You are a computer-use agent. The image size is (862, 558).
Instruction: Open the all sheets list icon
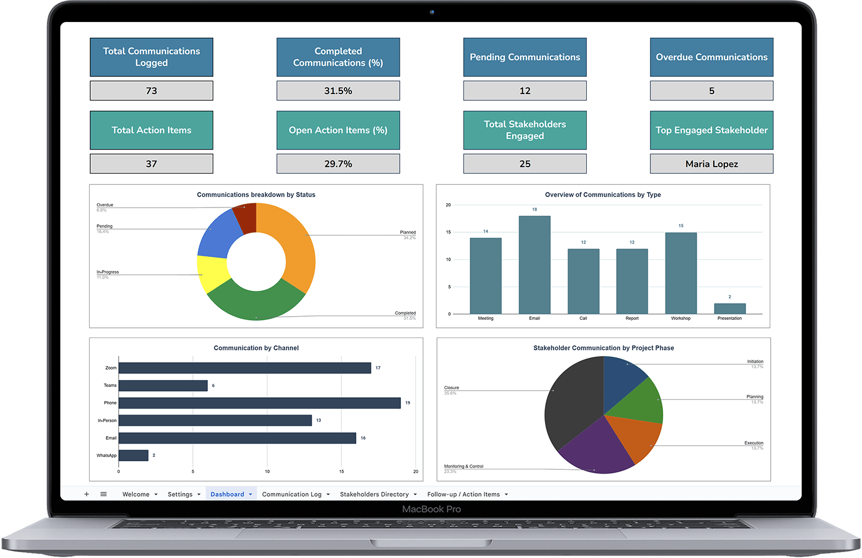[x=104, y=494]
